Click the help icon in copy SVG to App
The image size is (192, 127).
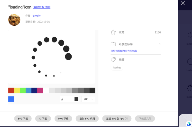coord(126,118)
